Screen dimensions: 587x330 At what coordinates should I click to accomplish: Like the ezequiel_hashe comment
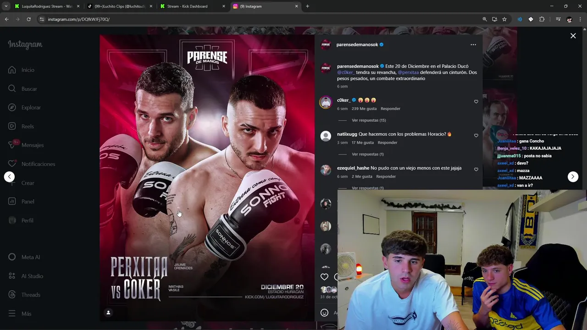point(476,170)
